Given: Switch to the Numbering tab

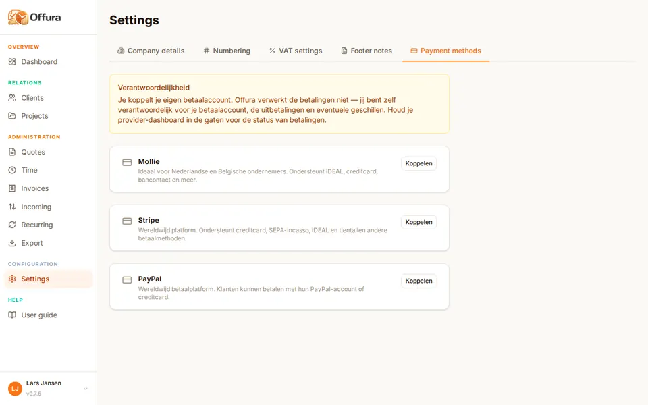Looking at the screenshot, I should click(227, 51).
